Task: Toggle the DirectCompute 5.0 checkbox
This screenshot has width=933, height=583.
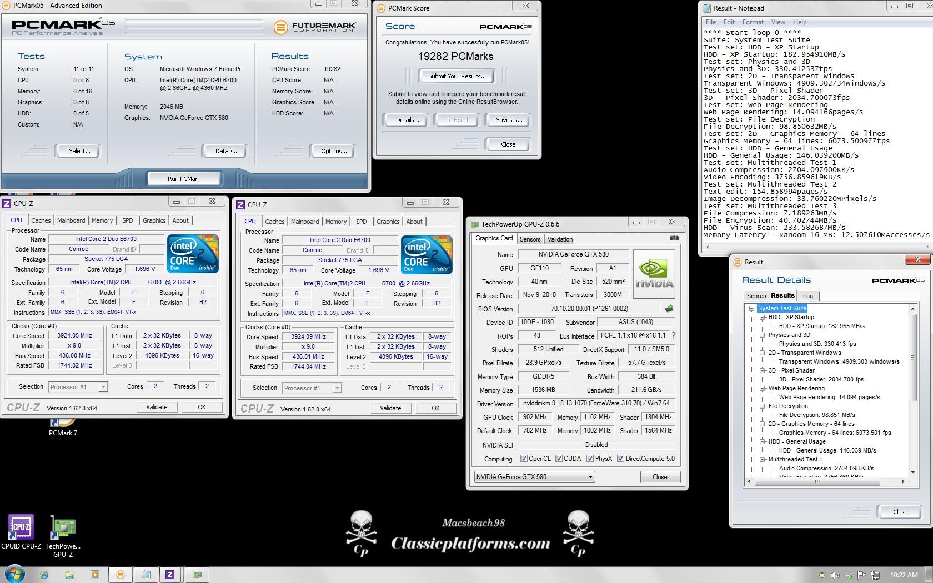Action: coord(620,459)
